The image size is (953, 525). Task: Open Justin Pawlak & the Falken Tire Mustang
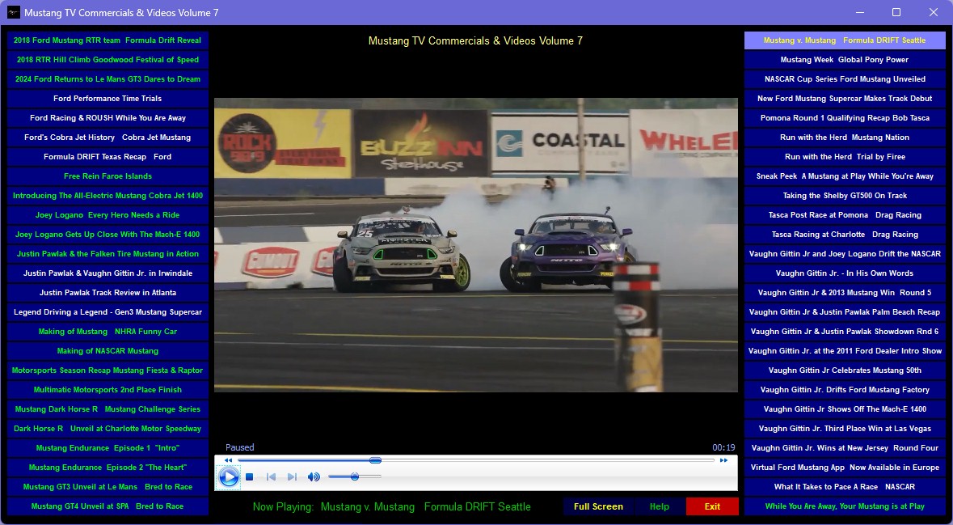click(x=108, y=254)
